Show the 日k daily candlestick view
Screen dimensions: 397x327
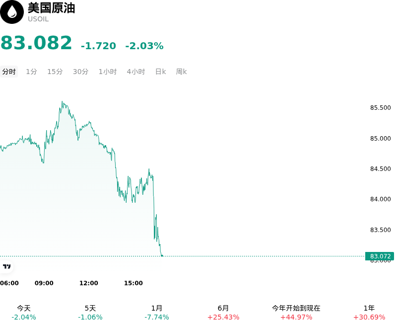pos(160,72)
